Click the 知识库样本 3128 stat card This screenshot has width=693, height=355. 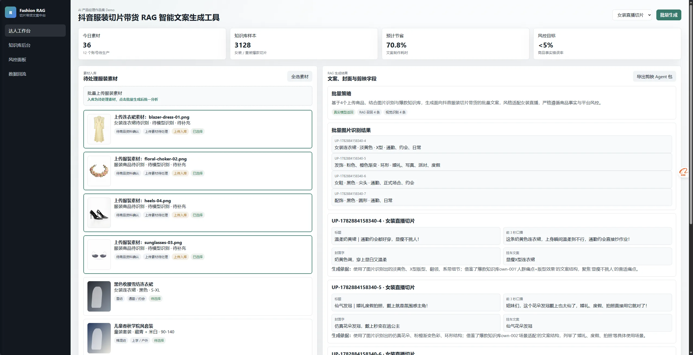point(304,44)
